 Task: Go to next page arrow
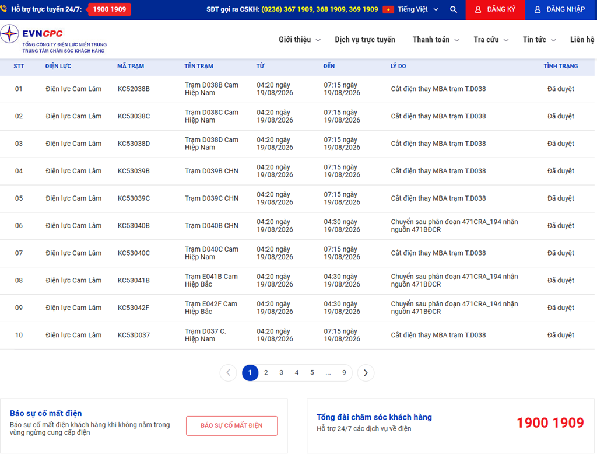[366, 373]
